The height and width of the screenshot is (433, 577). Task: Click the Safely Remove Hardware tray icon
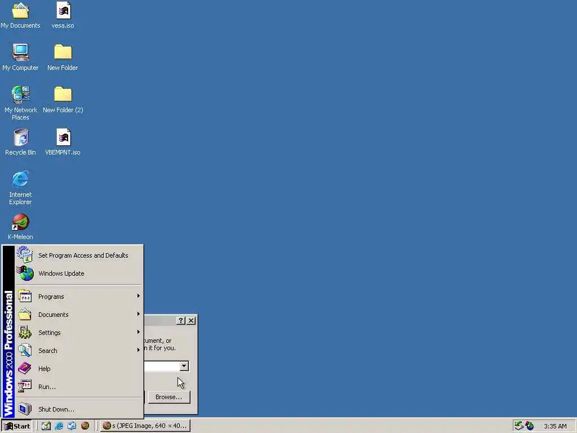coord(519,426)
